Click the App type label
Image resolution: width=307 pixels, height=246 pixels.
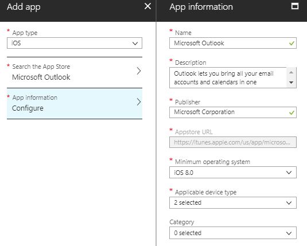[x=25, y=33]
